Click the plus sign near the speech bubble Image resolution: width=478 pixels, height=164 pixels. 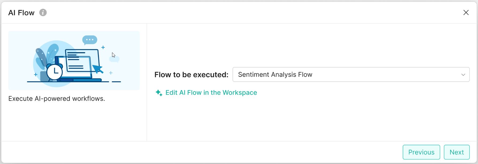tap(103, 48)
